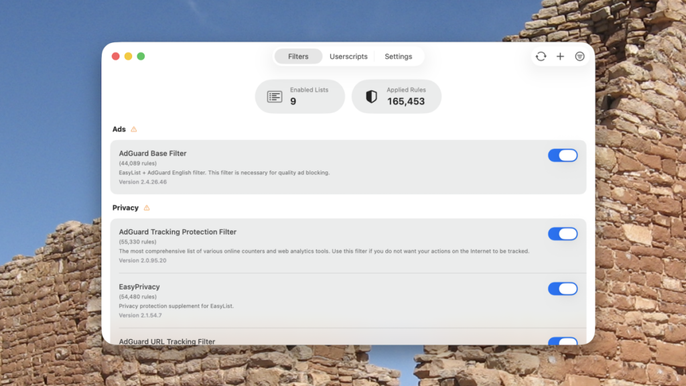The image size is (686, 386).
Task: Click the warning triangle next to Ads
Action: [133, 129]
